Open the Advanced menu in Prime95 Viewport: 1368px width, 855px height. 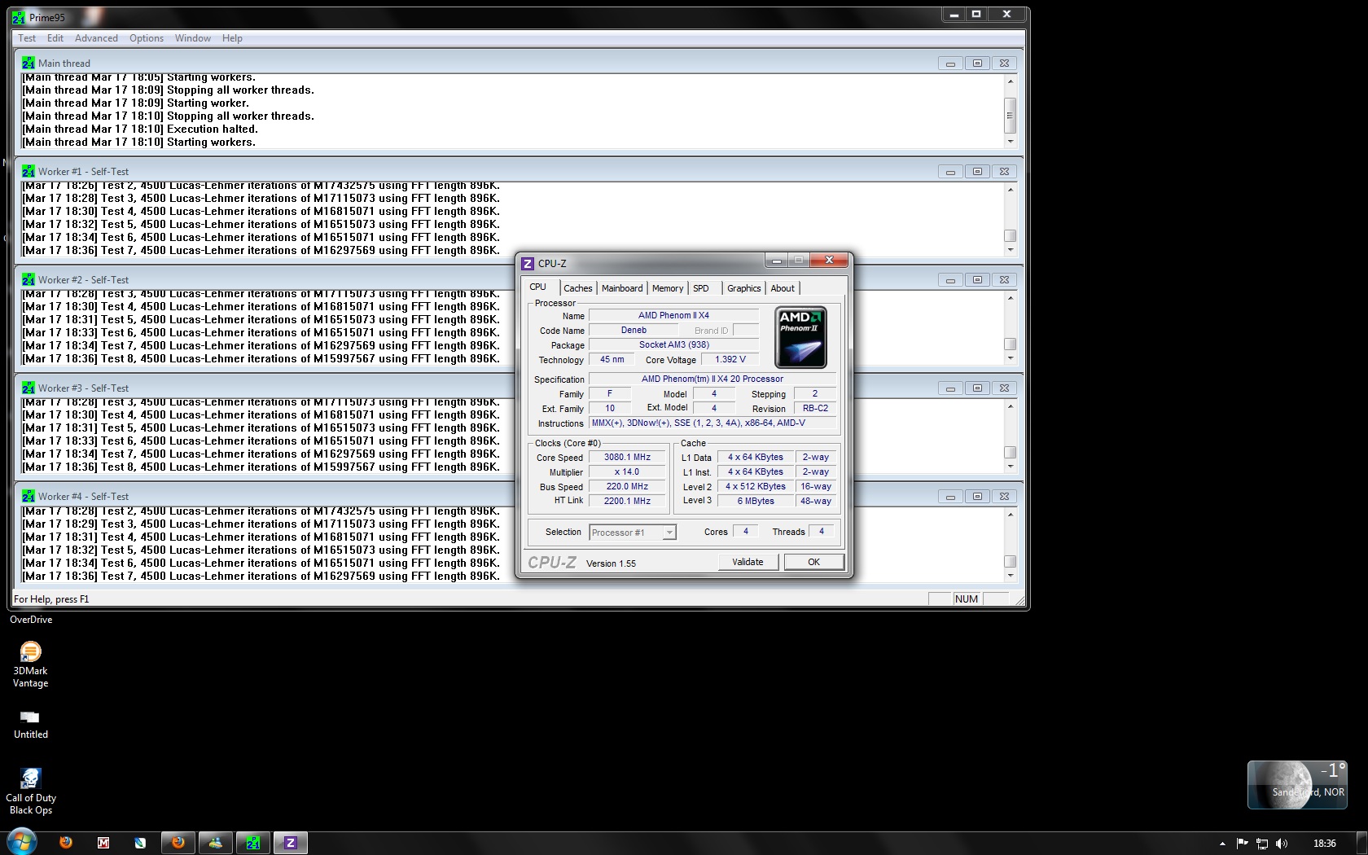(x=96, y=38)
